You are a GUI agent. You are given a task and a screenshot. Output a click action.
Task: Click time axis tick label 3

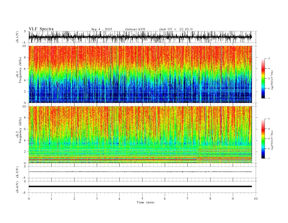pyautogui.click(x=97, y=199)
